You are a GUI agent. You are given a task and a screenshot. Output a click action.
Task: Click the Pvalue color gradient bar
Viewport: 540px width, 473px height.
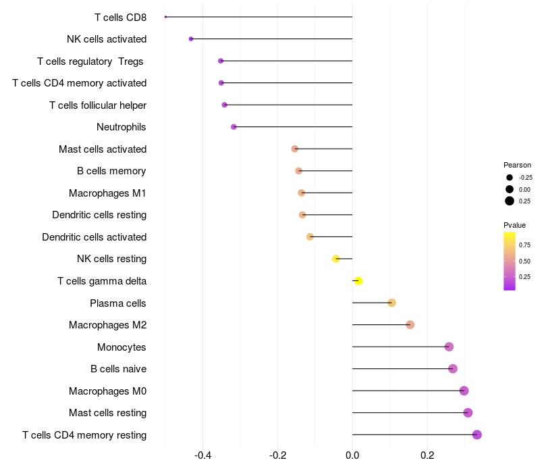point(510,261)
